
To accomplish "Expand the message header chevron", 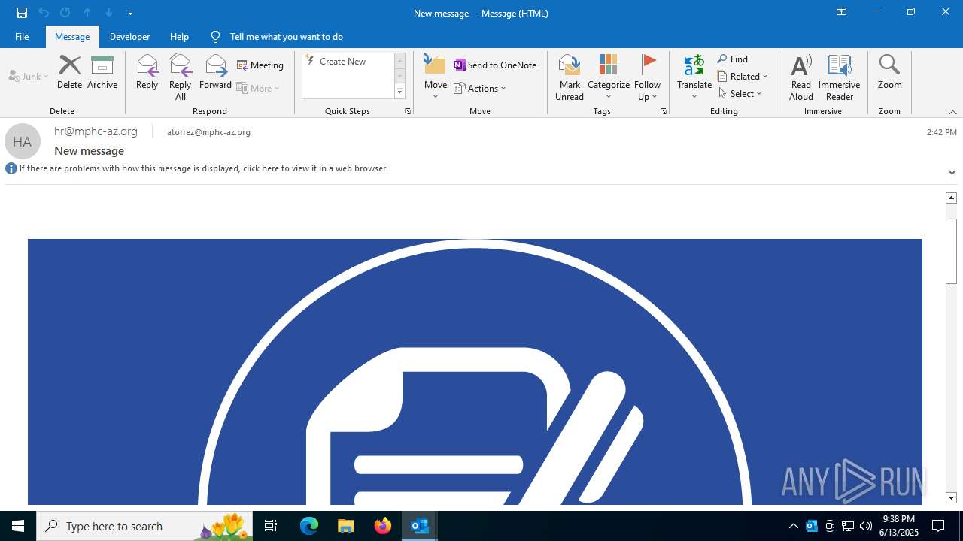I will (x=952, y=172).
